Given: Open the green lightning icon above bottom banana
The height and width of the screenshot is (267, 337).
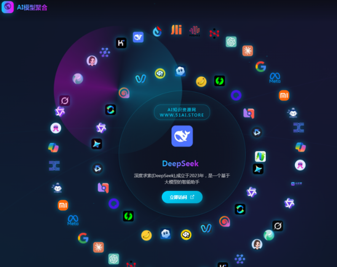Looking at the screenshot, I should [x=128, y=216].
